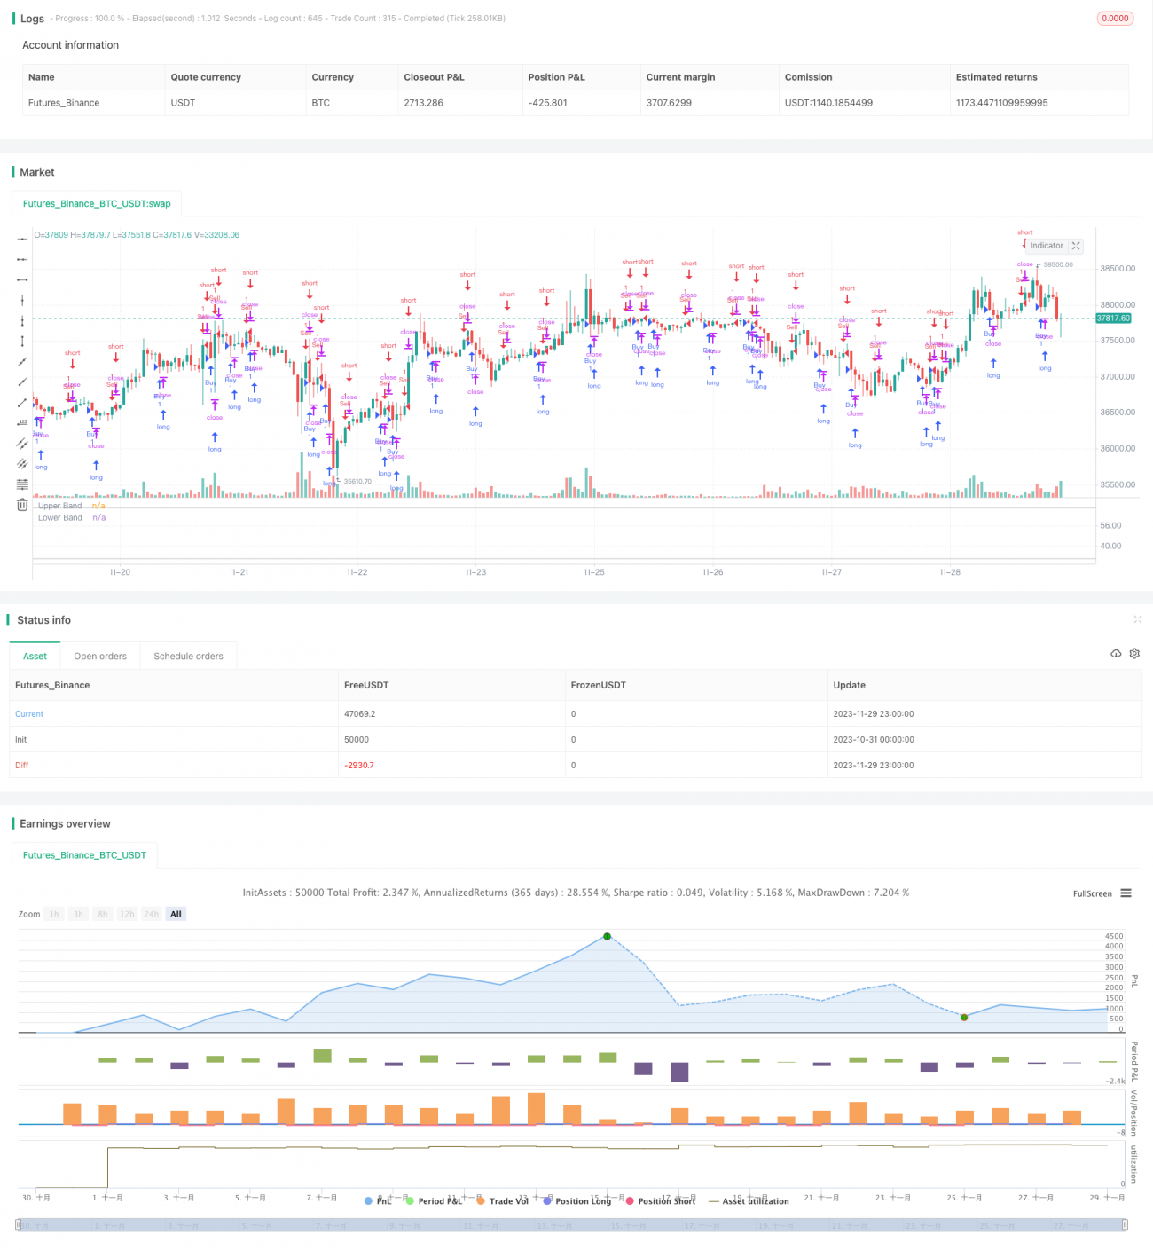The image size is (1153, 1251).
Task: Select the diagonal segment drawing tool
Action: pos(22,402)
